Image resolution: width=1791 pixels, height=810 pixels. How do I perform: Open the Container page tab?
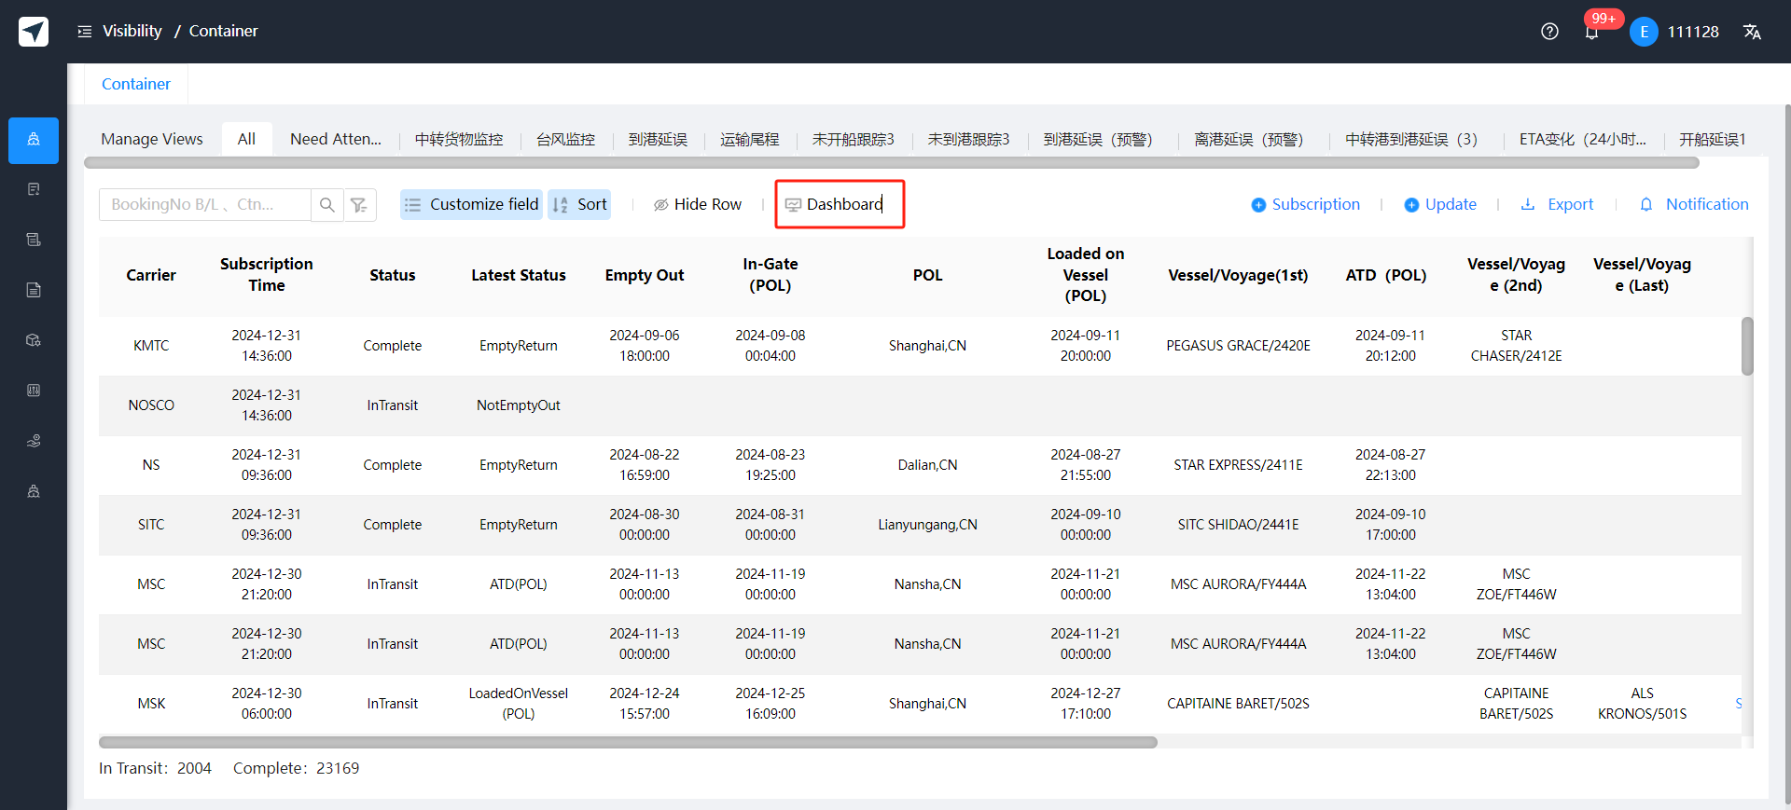coord(136,84)
